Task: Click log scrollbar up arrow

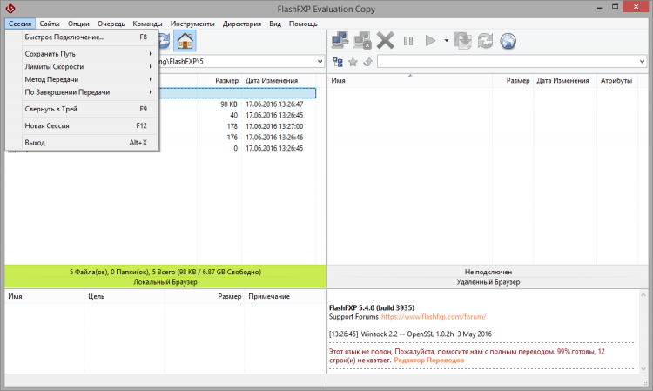Action: click(x=643, y=295)
